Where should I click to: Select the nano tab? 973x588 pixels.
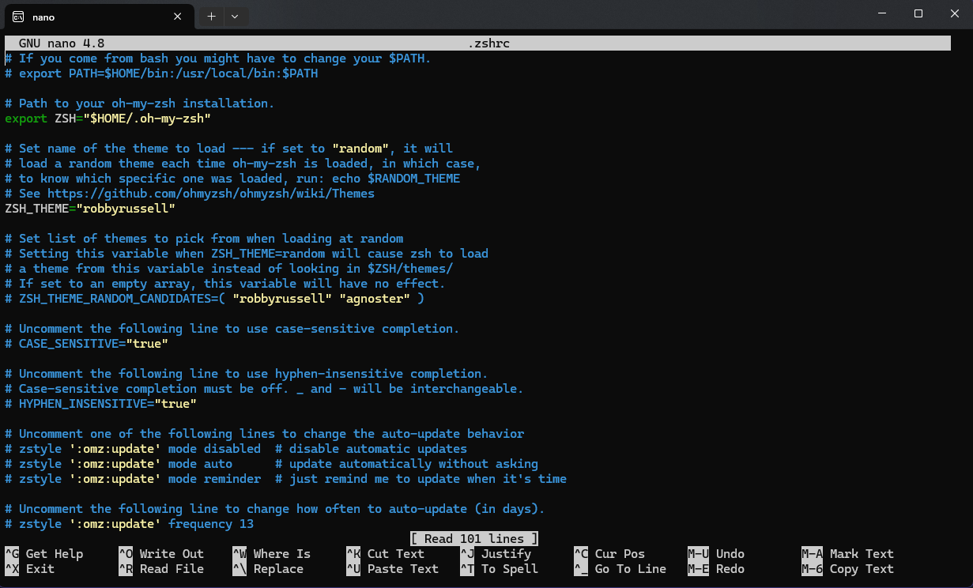(98, 17)
